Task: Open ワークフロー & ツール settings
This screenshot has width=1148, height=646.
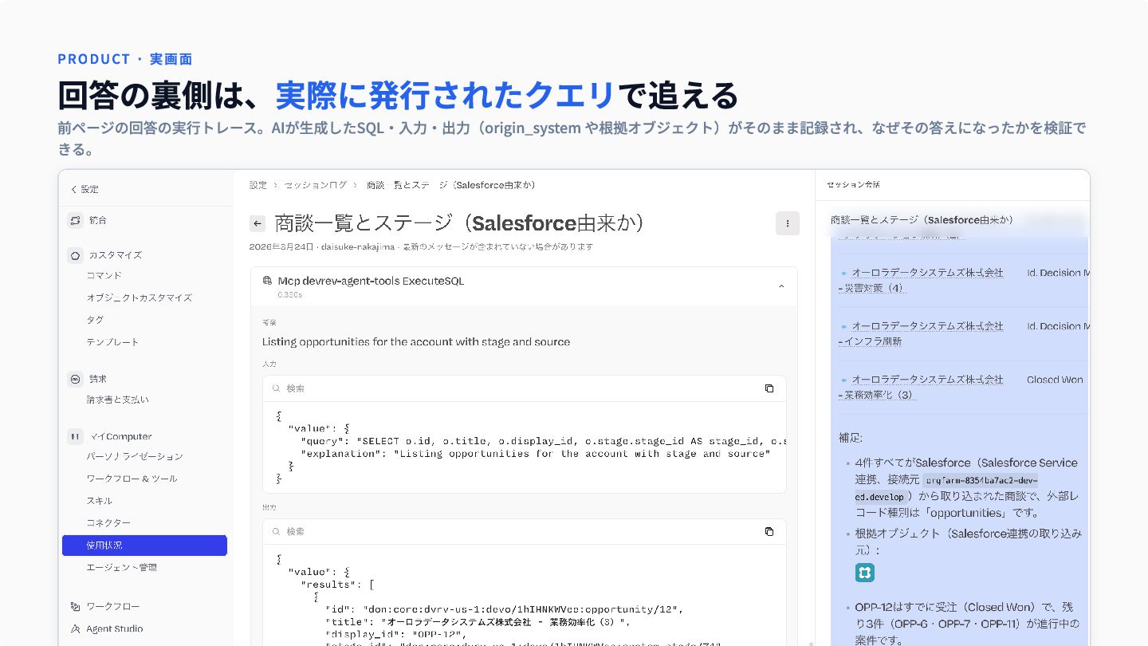Action: pos(132,479)
